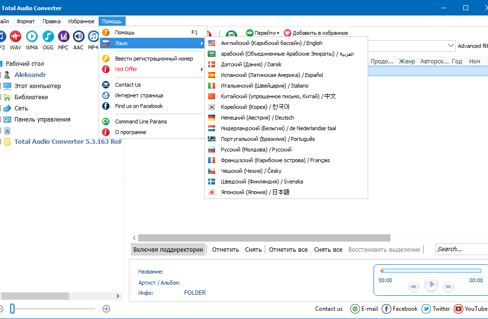Click the YouTube icon in footer
488x319 pixels.
[459, 309]
